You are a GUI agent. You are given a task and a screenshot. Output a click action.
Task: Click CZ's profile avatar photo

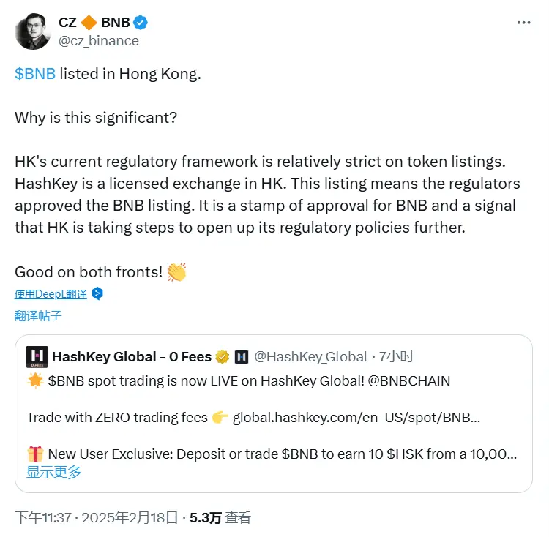tap(33, 31)
